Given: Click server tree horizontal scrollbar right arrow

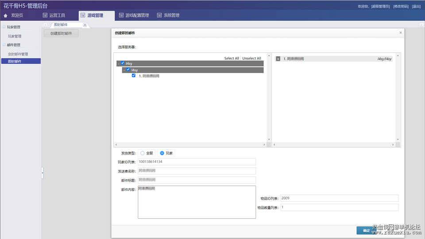Looking at the screenshot, I should tap(264, 145).
